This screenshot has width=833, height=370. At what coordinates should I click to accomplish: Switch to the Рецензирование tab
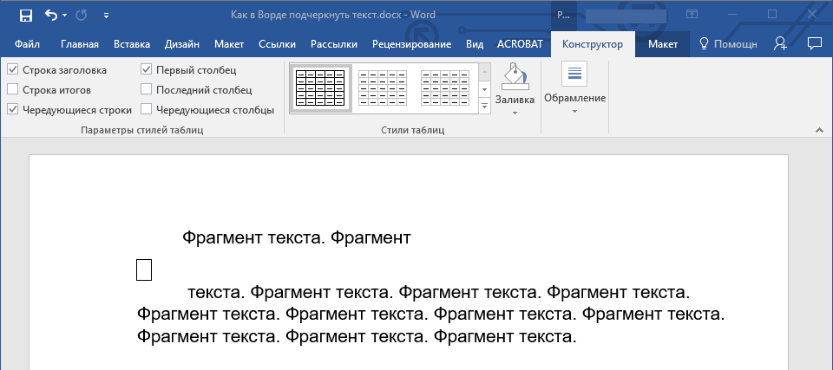(411, 44)
